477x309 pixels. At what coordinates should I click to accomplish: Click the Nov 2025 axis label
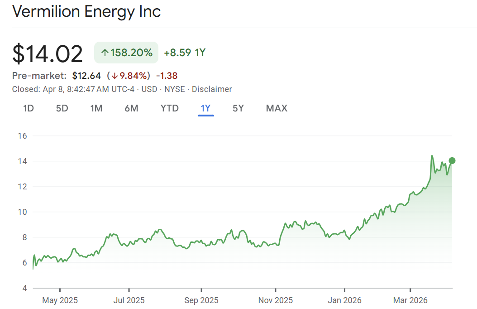tap(275, 300)
